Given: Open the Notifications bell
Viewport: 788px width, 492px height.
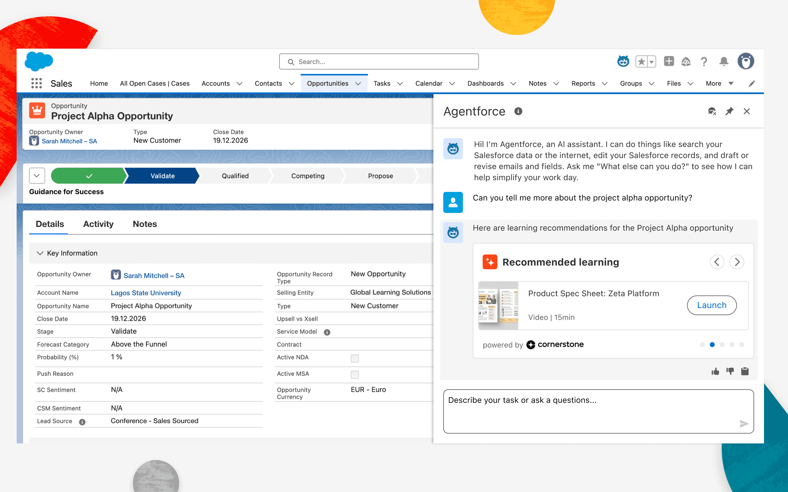Looking at the screenshot, I should (724, 61).
